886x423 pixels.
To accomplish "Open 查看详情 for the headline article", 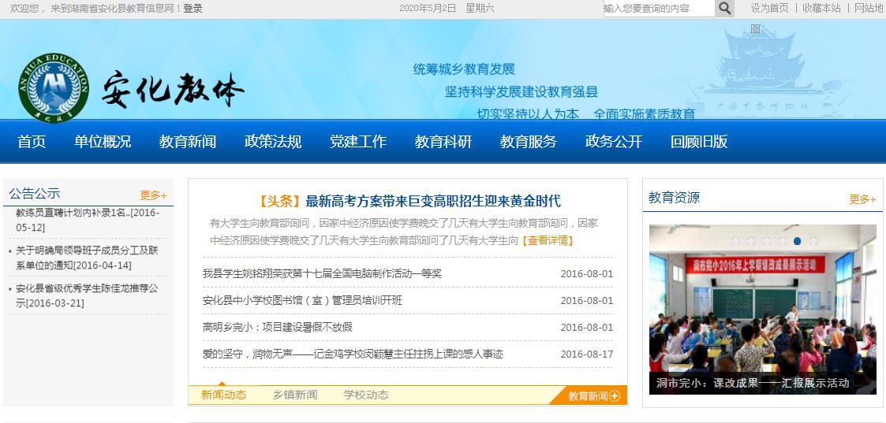I will [x=548, y=240].
